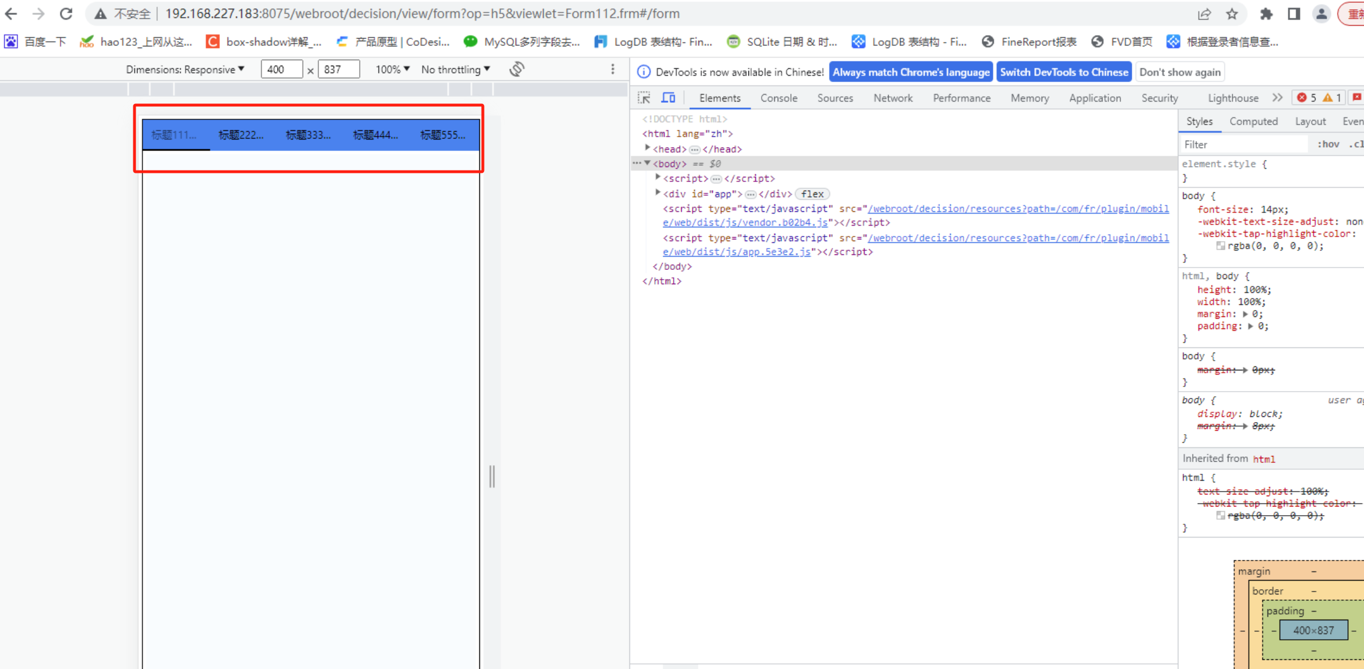Screen dimensions: 1364x669
Task: Go forward with the browser forward arrow
Action: coord(38,14)
